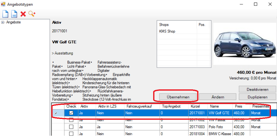Click the Name column header
Image resolution: width=277 pixels, height=139 pixels.
(x=220, y=106)
